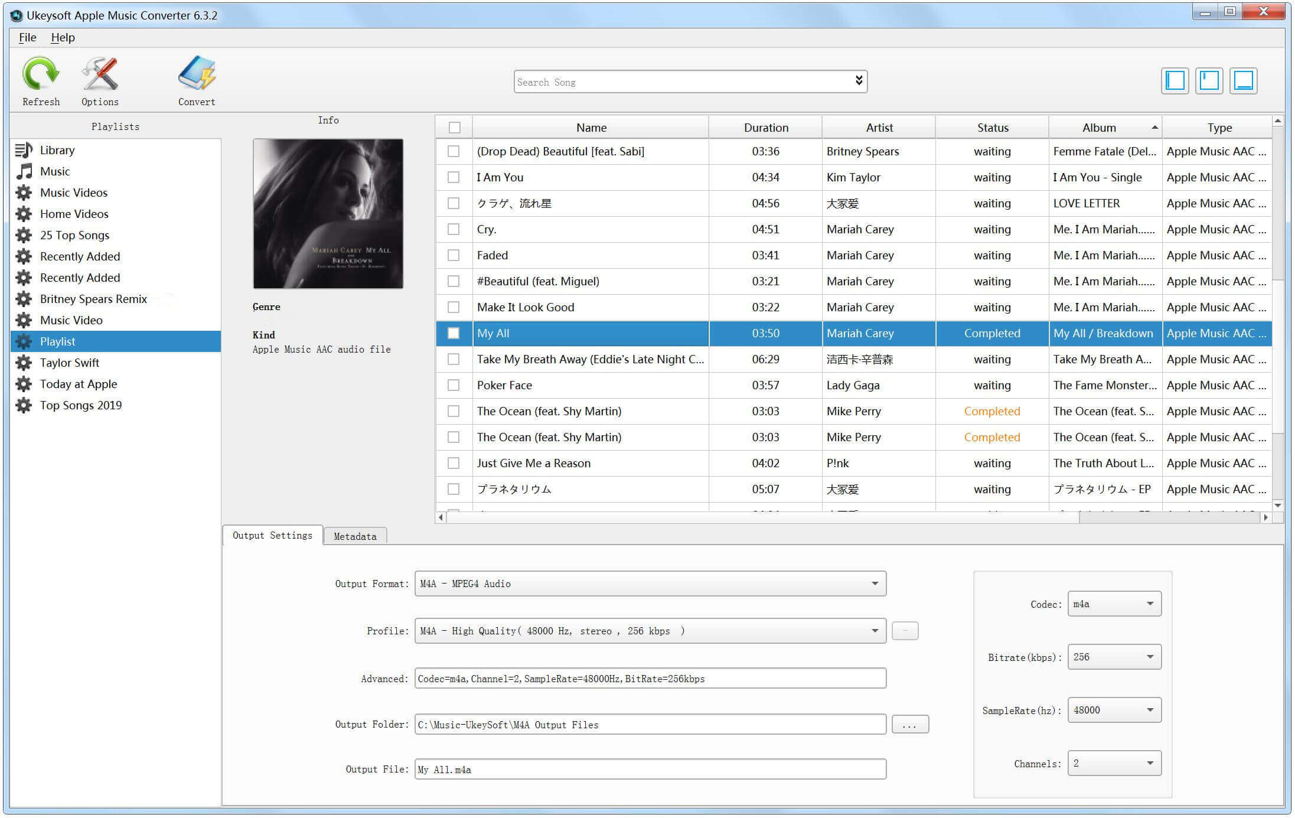The height and width of the screenshot is (818, 1295).
Task: Switch to the Metadata tab
Action: [x=353, y=535]
